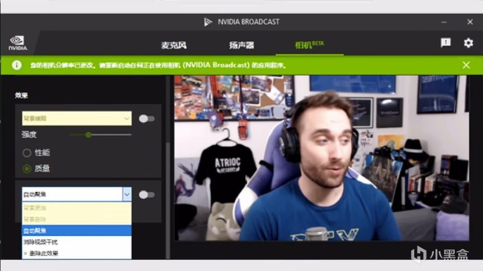Choose 背景更换 from the list
Screen dimensions: 483x271
coord(77,208)
